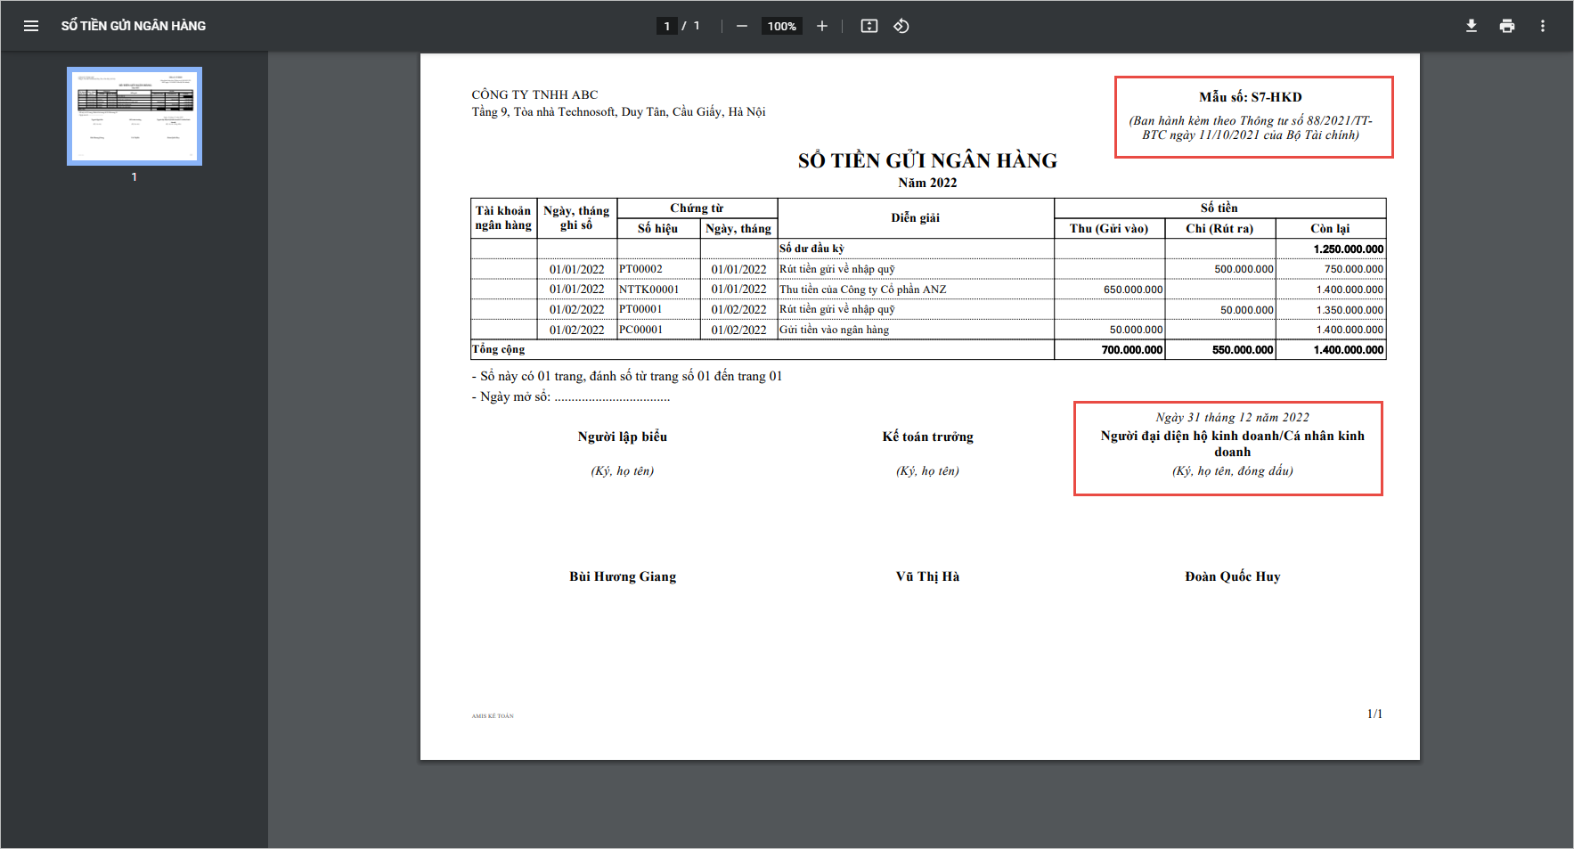Click opening balance amount 1.250.000.000
The image size is (1574, 849).
point(1348,249)
